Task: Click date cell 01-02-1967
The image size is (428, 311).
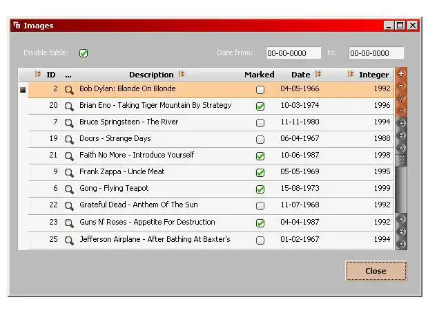Action: click(300, 239)
